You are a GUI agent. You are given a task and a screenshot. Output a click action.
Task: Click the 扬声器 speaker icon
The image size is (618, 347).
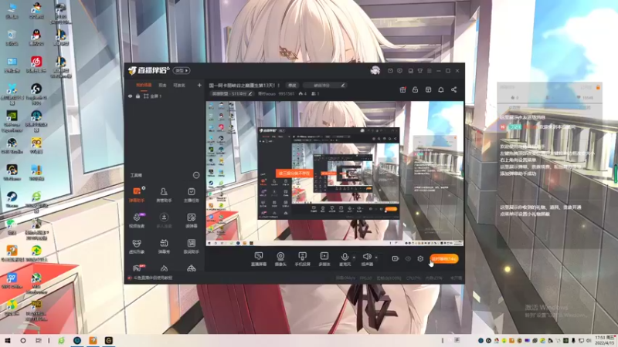(x=366, y=257)
